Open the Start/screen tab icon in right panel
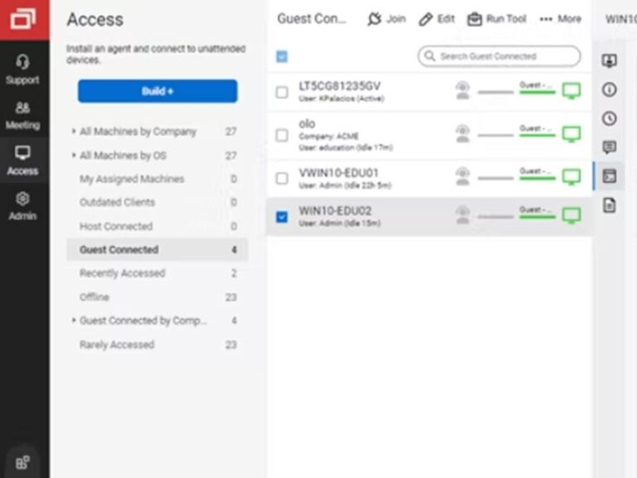Screen dimensions: 637x478 tap(609, 61)
